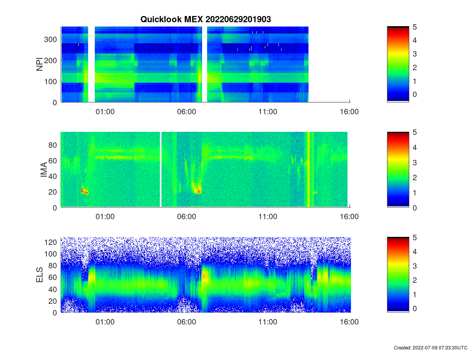
Task: Click the ELS spectrogram plot area
Action: pos(205,275)
